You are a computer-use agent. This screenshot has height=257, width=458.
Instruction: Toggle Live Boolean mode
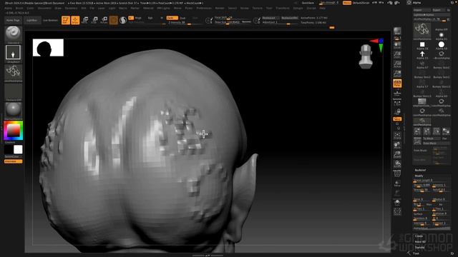(x=50, y=20)
